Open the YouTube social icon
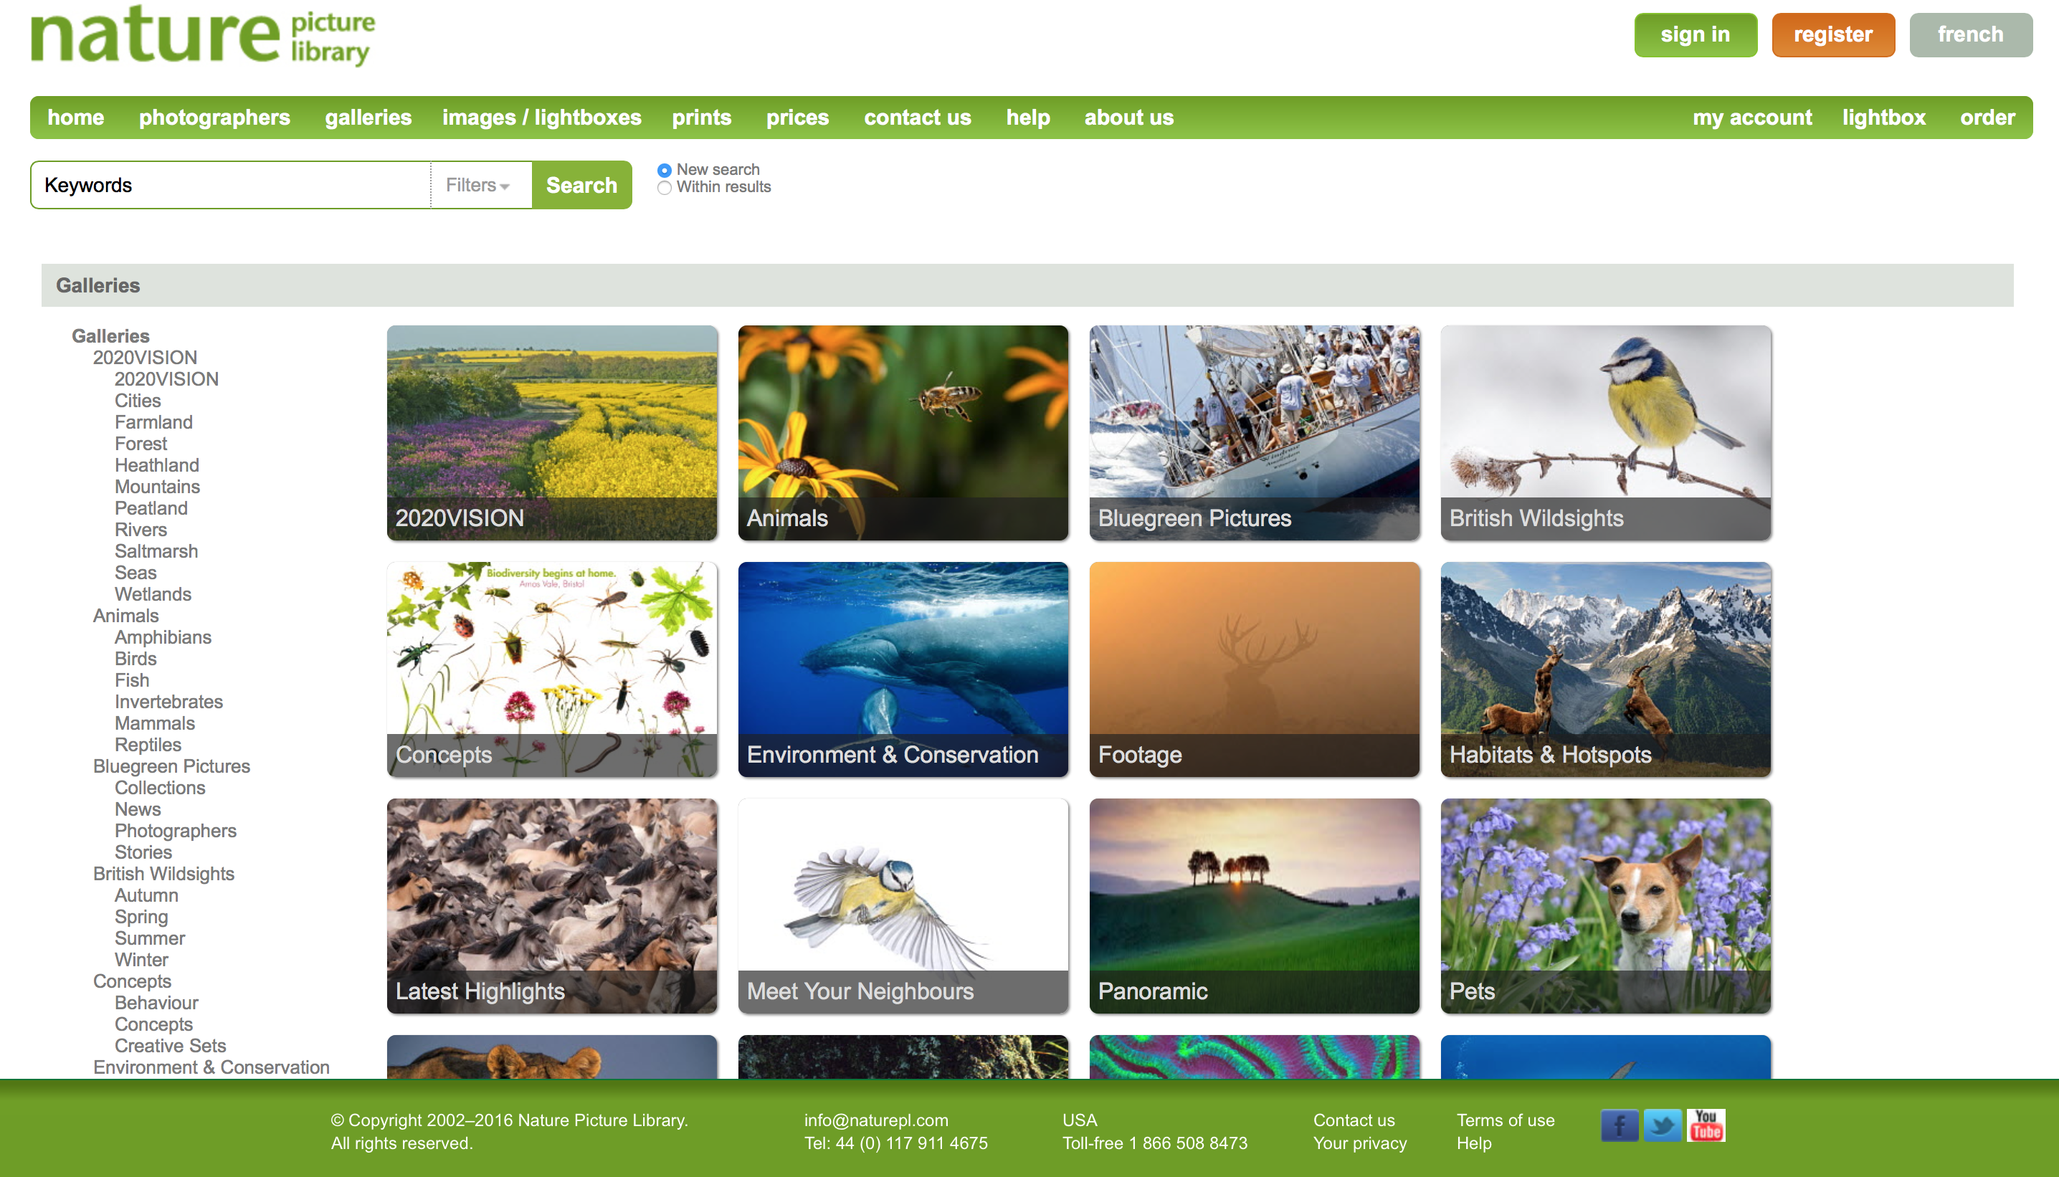The height and width of the screenshot is (1177, 2059). coord(1706,1125)
